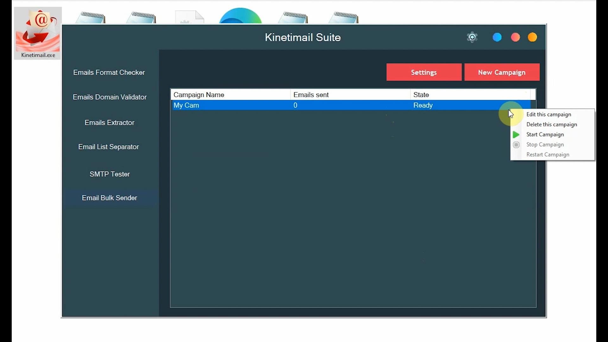Open settings via the gear icon
Viewport: 608px width, 342px height.
click(472, 37)
